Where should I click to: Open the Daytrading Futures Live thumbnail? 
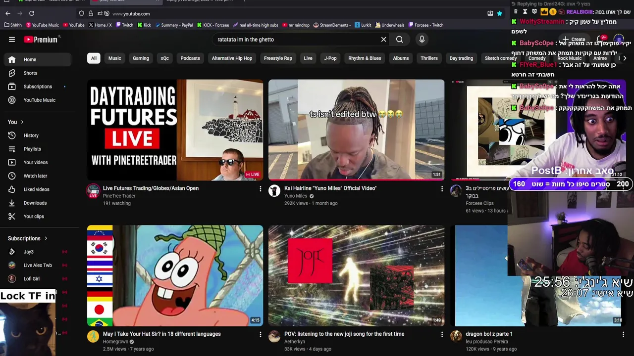(x=175, y=130)
